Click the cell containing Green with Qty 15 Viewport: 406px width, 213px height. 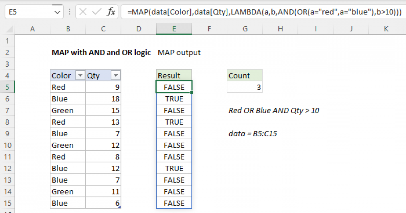coord(68,111)
